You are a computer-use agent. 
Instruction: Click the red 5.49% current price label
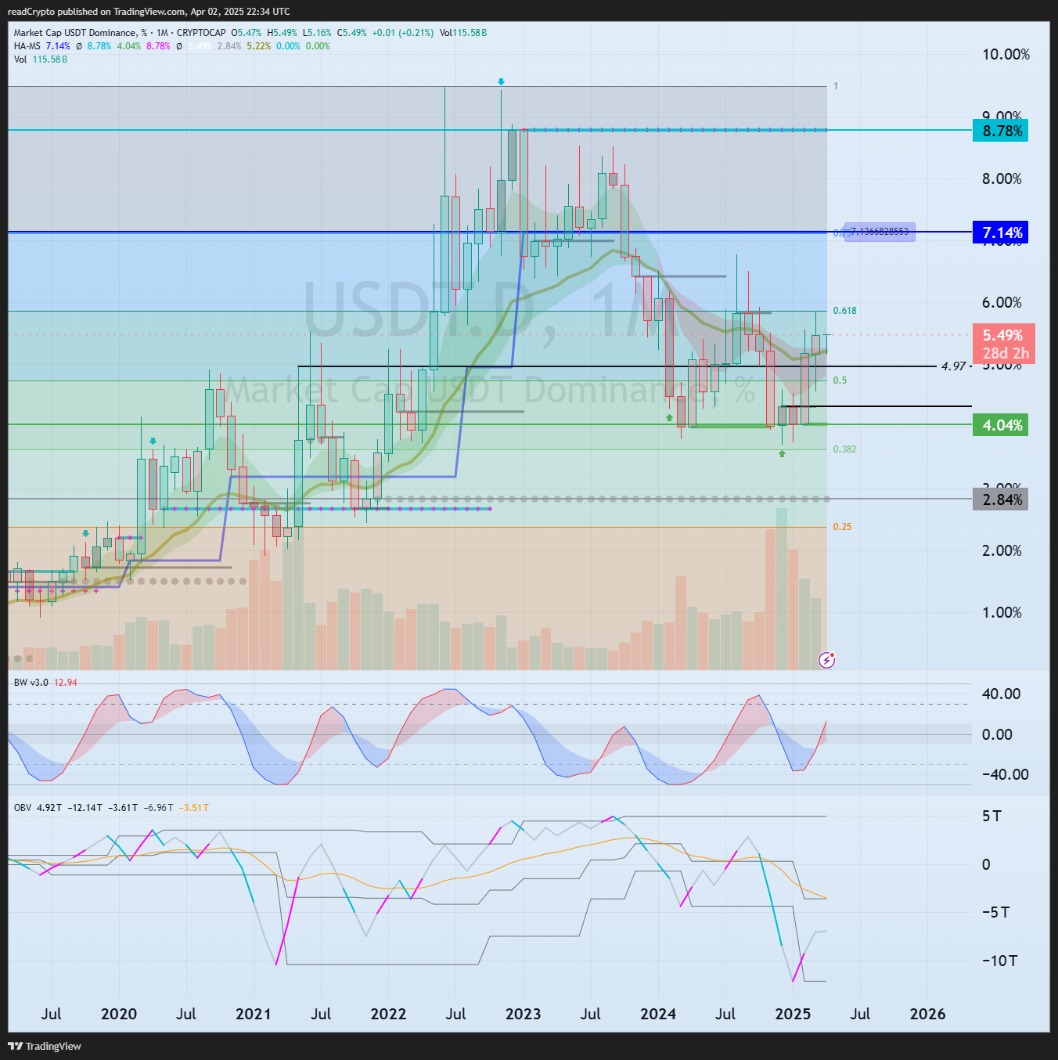(x=1004, y=344)
